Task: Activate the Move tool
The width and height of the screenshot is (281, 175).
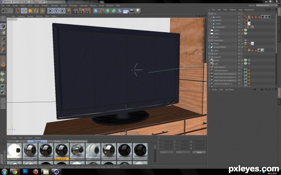Action: click(24, 11)
